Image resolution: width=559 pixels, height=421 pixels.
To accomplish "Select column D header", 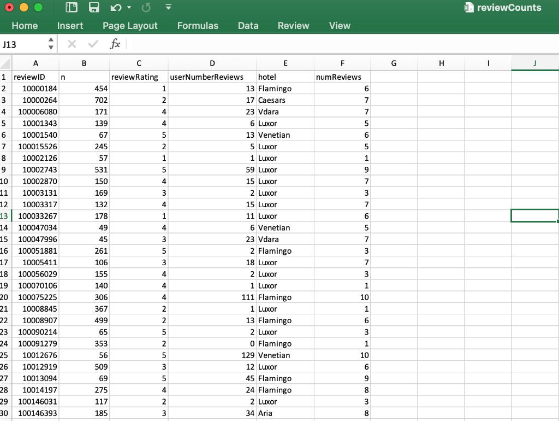I will (212, 63).
